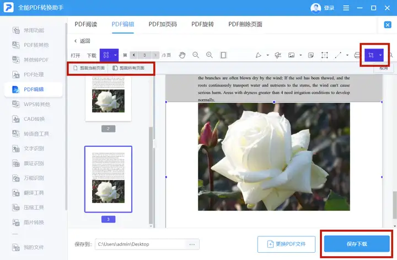Screen dimensions: 397x260
Task: Go to next page arrow
Action: pyautogui.click(x=155, y=55)
